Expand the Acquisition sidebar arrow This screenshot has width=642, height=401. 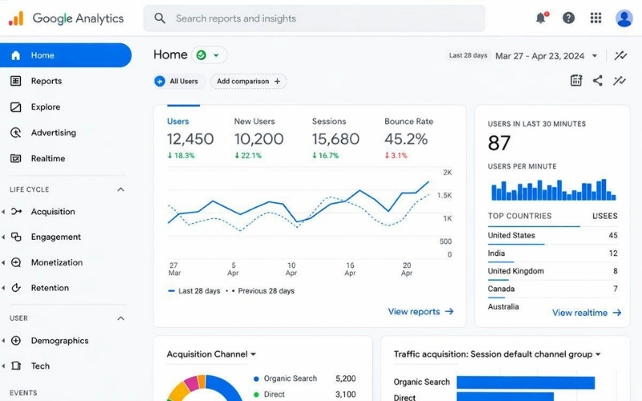click(3, 212)
